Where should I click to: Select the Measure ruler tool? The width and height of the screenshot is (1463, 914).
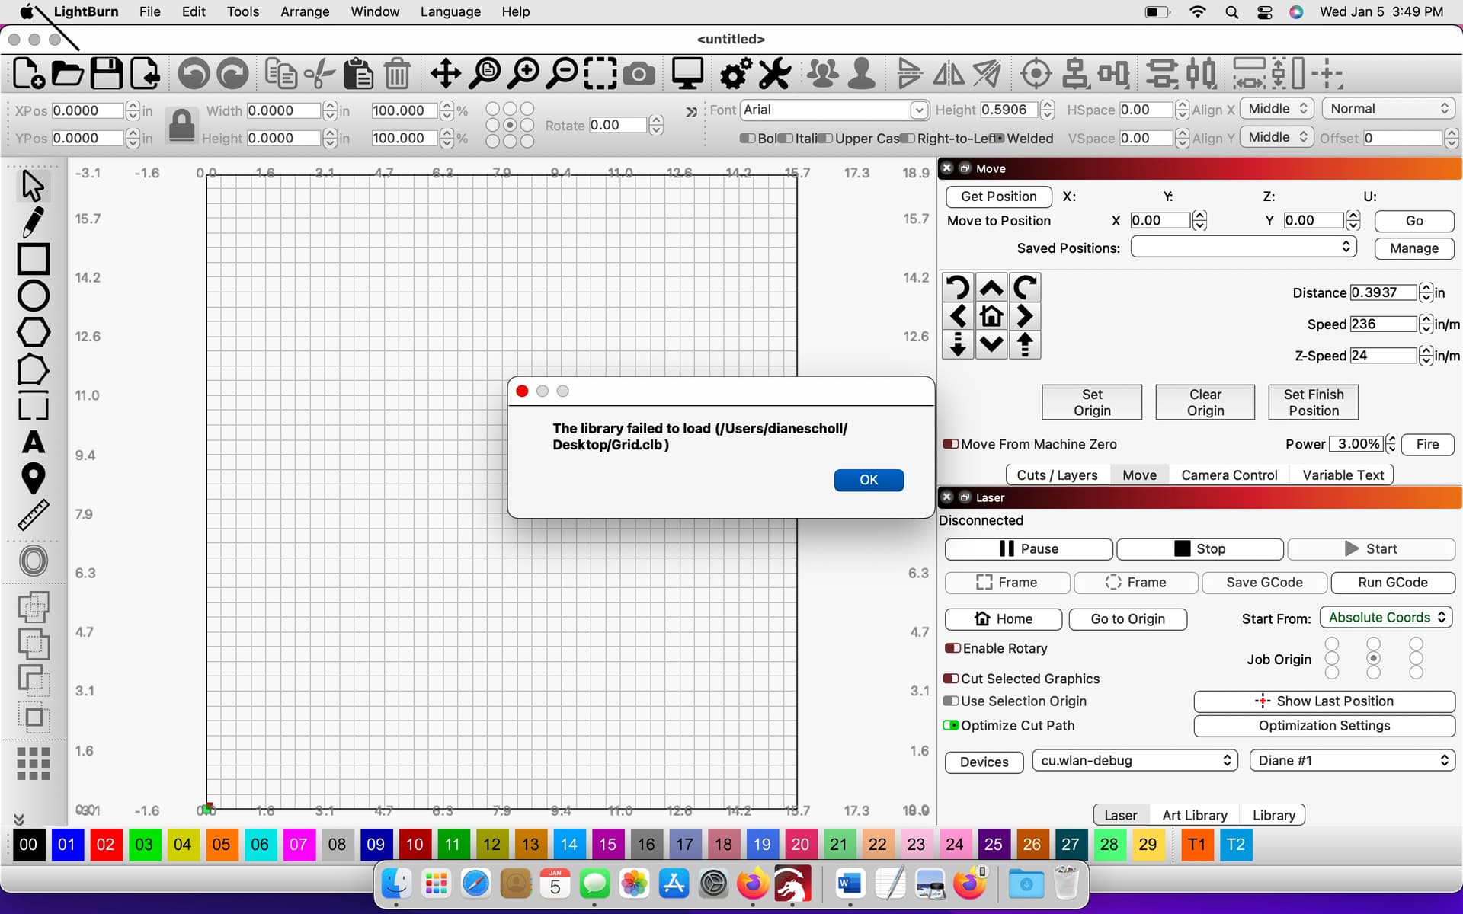33,515
